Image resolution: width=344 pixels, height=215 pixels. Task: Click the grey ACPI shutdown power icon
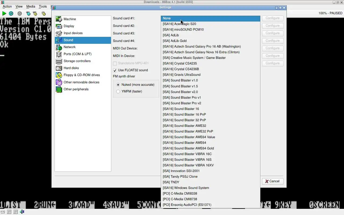point(20,13)
